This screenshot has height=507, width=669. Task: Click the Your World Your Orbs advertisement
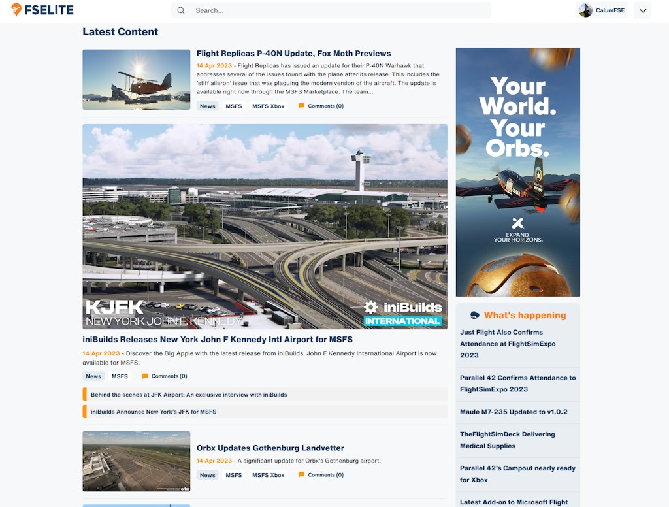click(517, 172)
